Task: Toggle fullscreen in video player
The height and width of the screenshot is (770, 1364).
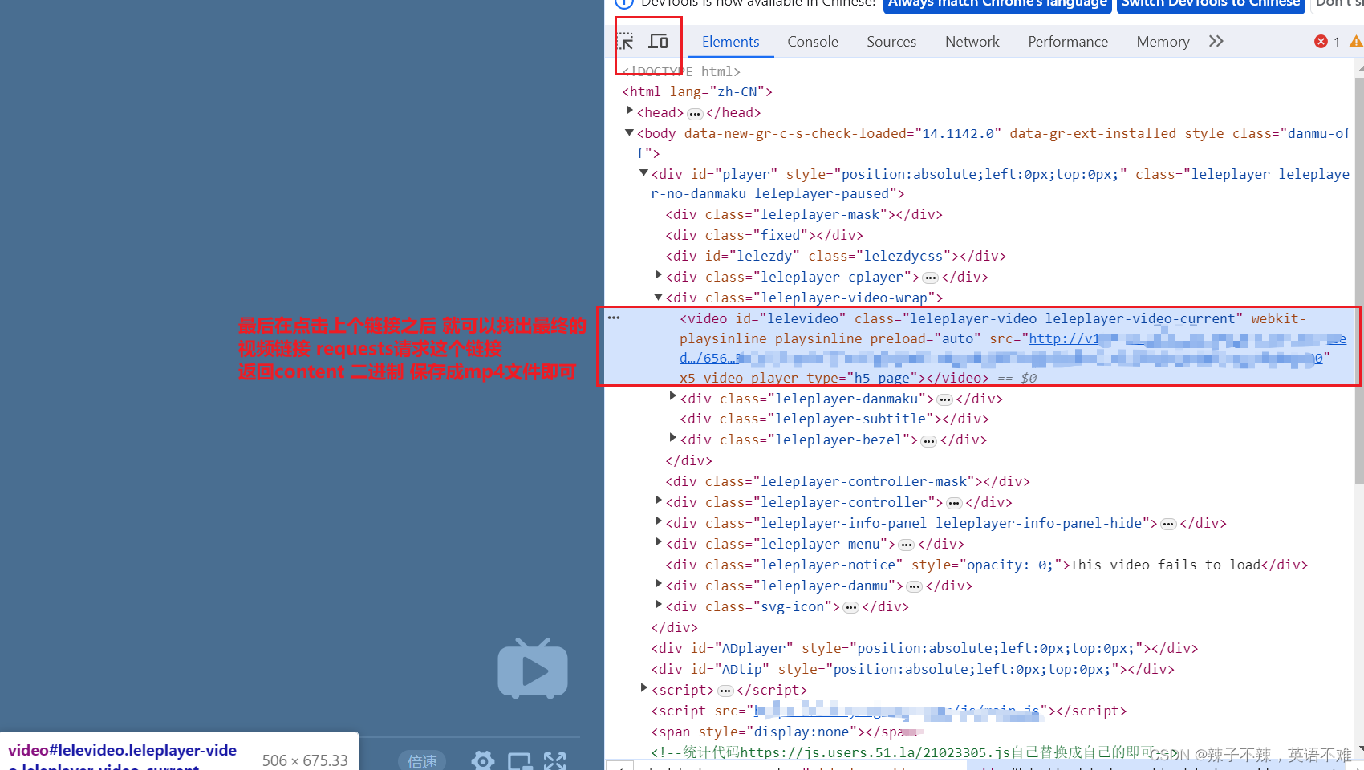Action: click(554, 760)
